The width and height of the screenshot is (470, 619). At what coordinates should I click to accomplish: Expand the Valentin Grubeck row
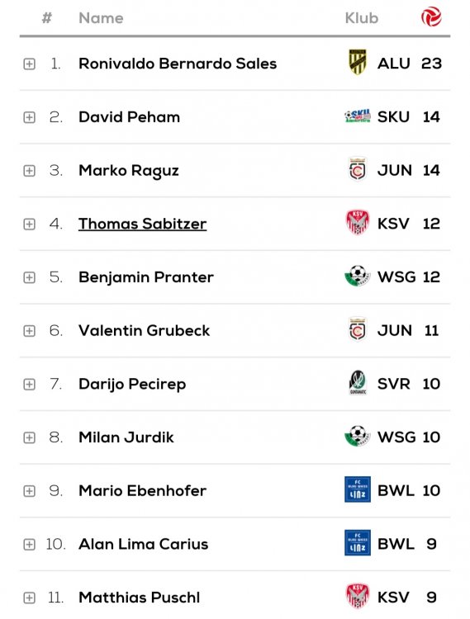pyautogui.click(x=29, y=331)
